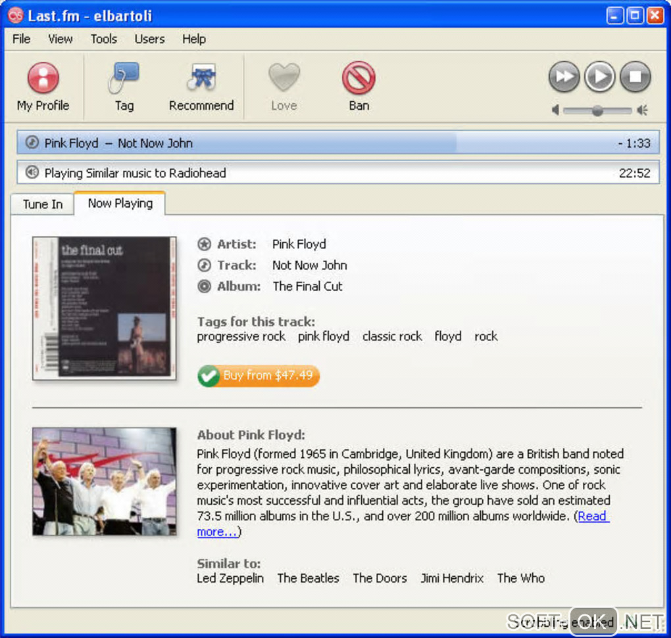Image resolution: width=671 pixels, height=638 pixels.
Task: Select the Now Playing tab
Action: 120,204
